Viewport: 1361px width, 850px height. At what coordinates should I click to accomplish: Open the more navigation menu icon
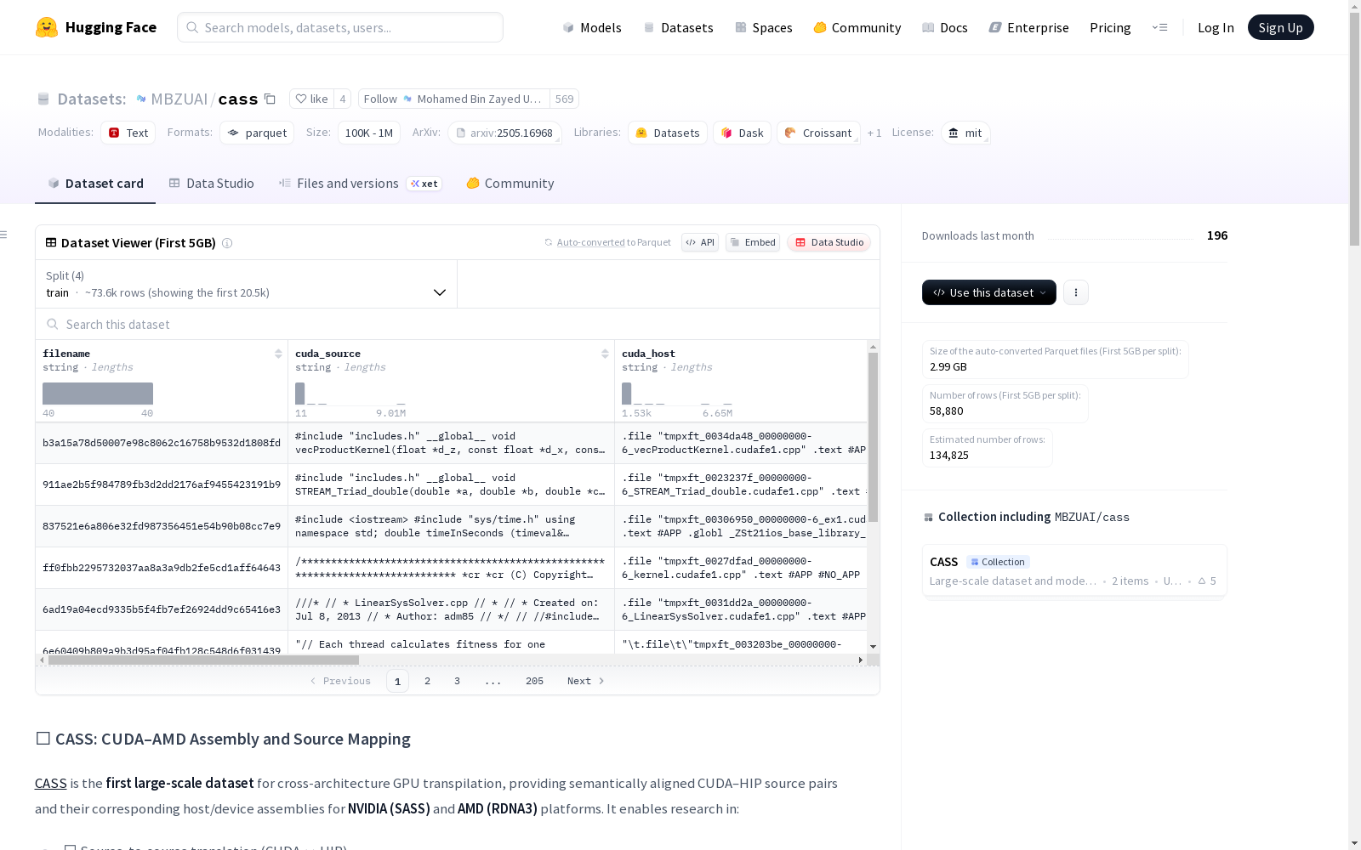click(x=1159, y=27)
